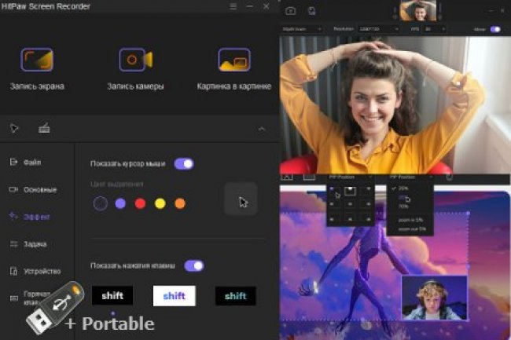Open the Основные settings section

coord(33,189)
